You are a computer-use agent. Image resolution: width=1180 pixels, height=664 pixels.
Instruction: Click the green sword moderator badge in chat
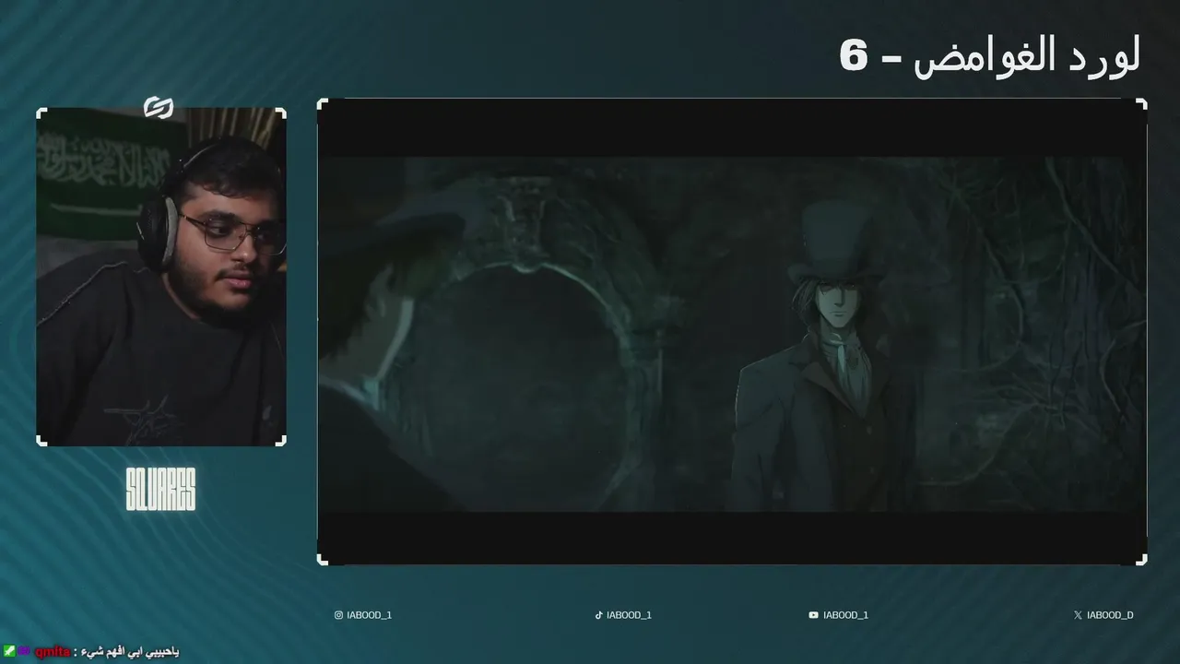(x=9, y=652)
